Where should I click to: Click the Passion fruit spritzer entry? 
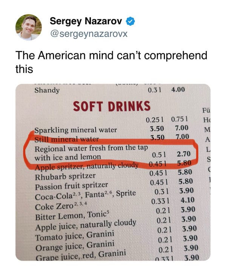[71, 186]
